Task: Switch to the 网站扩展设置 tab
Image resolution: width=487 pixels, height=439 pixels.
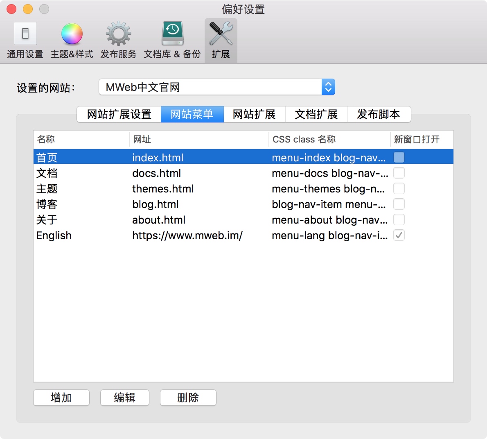Action: (x=119, y=114)
